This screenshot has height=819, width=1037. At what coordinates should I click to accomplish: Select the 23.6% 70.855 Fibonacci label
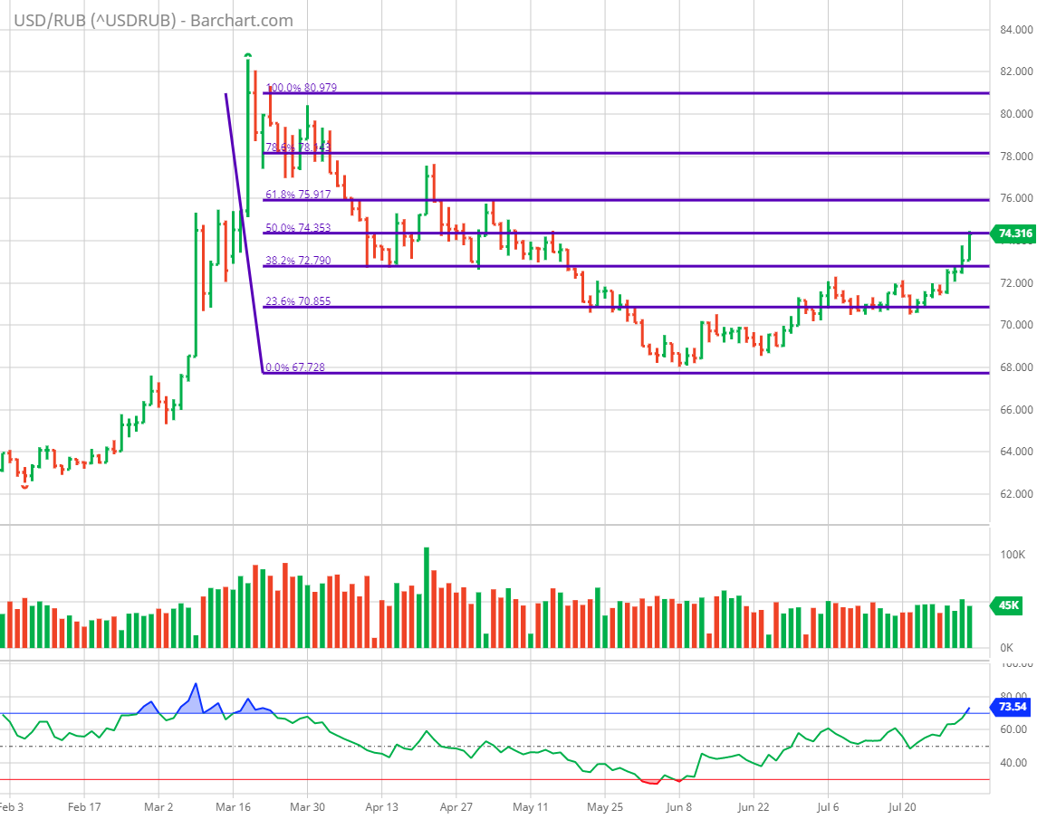[x=298, y=301]
